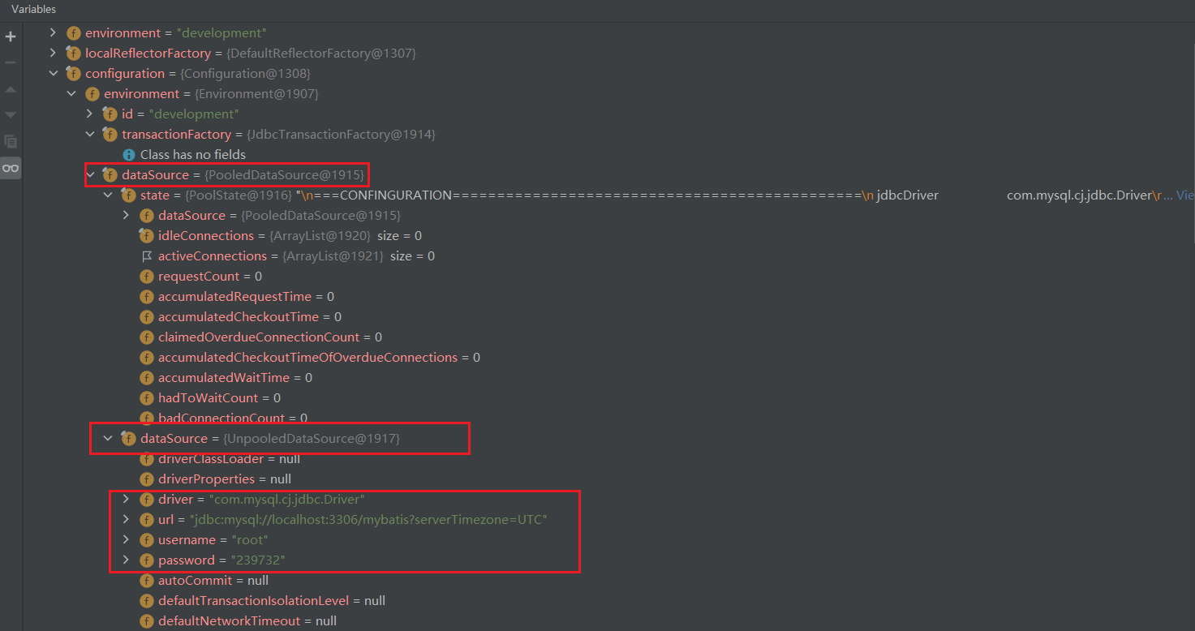Collapse the transactionFactory node

(x=89, y=134)
